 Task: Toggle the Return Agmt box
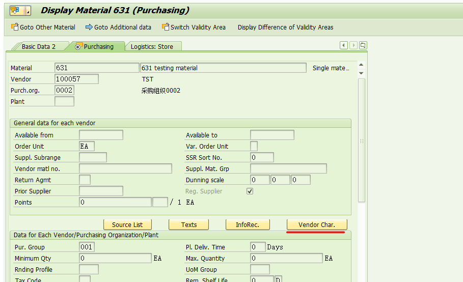[85, 180]
